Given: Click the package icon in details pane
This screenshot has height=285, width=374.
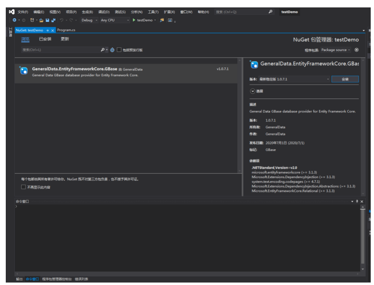Looking at the screenshot, I should [x=254, y=64].
